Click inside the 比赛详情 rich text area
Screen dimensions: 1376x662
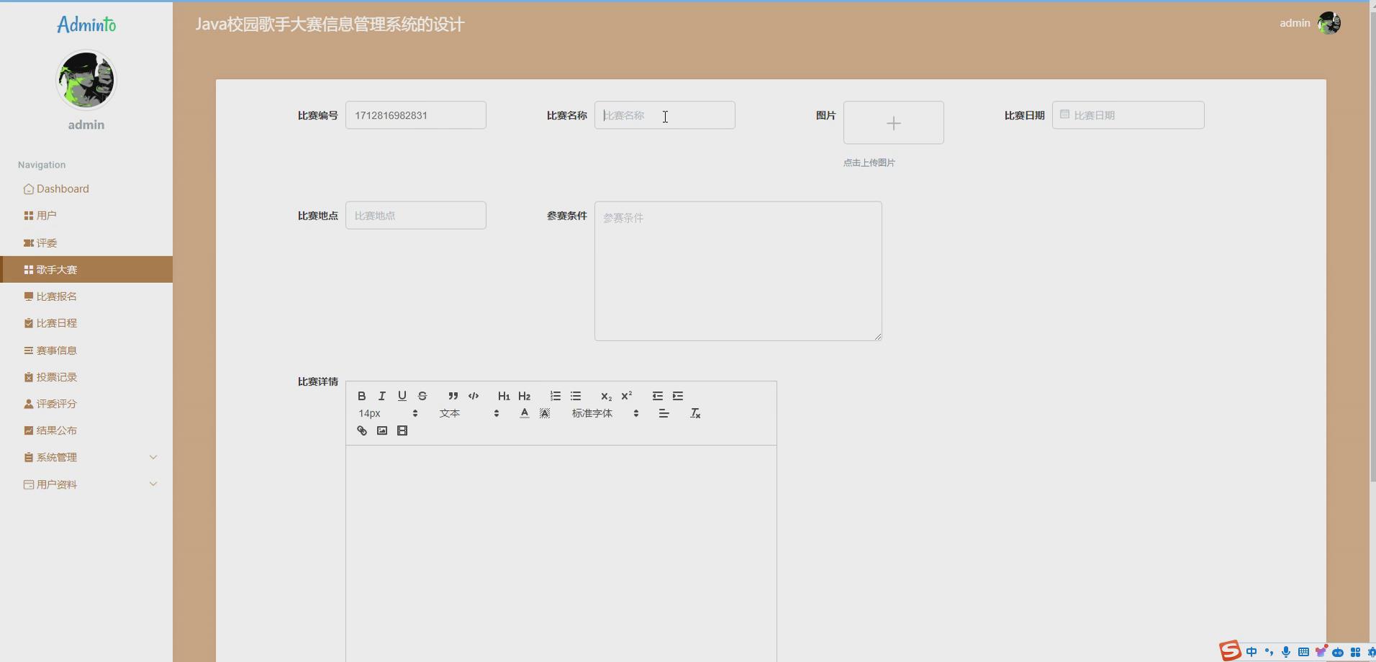pos(561,554)
